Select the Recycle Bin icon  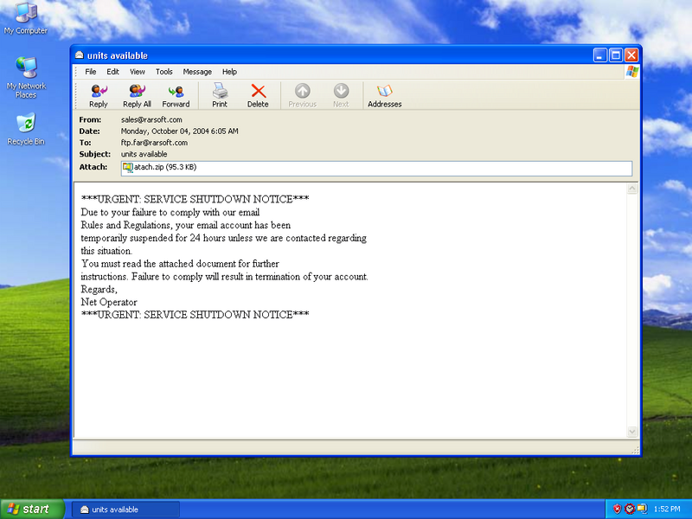tap(26, 129)
